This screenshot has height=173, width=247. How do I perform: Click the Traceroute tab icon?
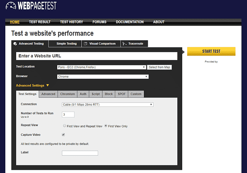tap(125, 44)
